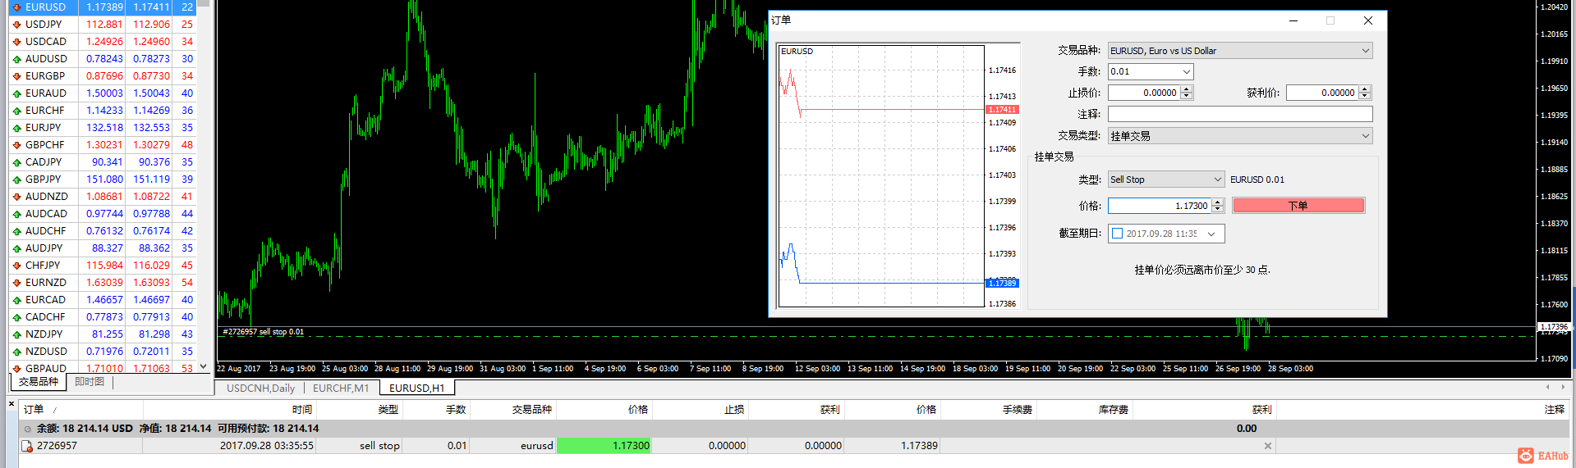This screenshot has width=1576, height=468.
Task: Click the red 下单 place order button
Action: 1298,206
